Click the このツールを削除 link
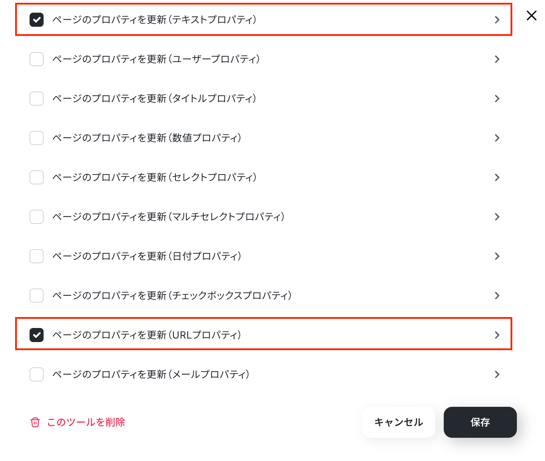 click(86, 422)
